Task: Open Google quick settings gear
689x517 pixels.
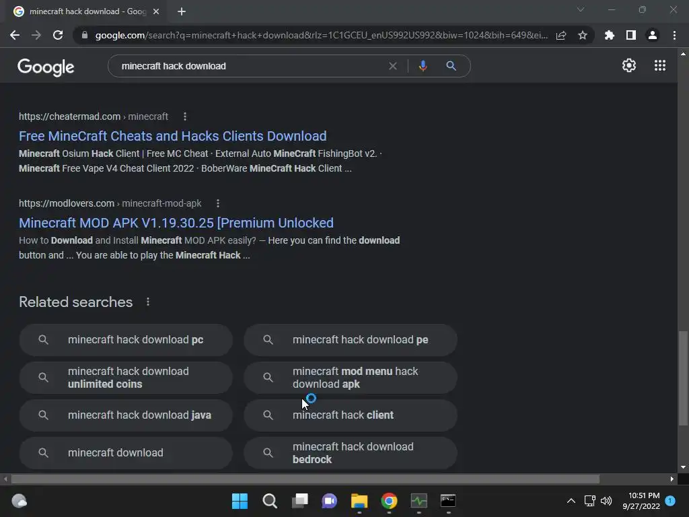Action: pos(629,65)
